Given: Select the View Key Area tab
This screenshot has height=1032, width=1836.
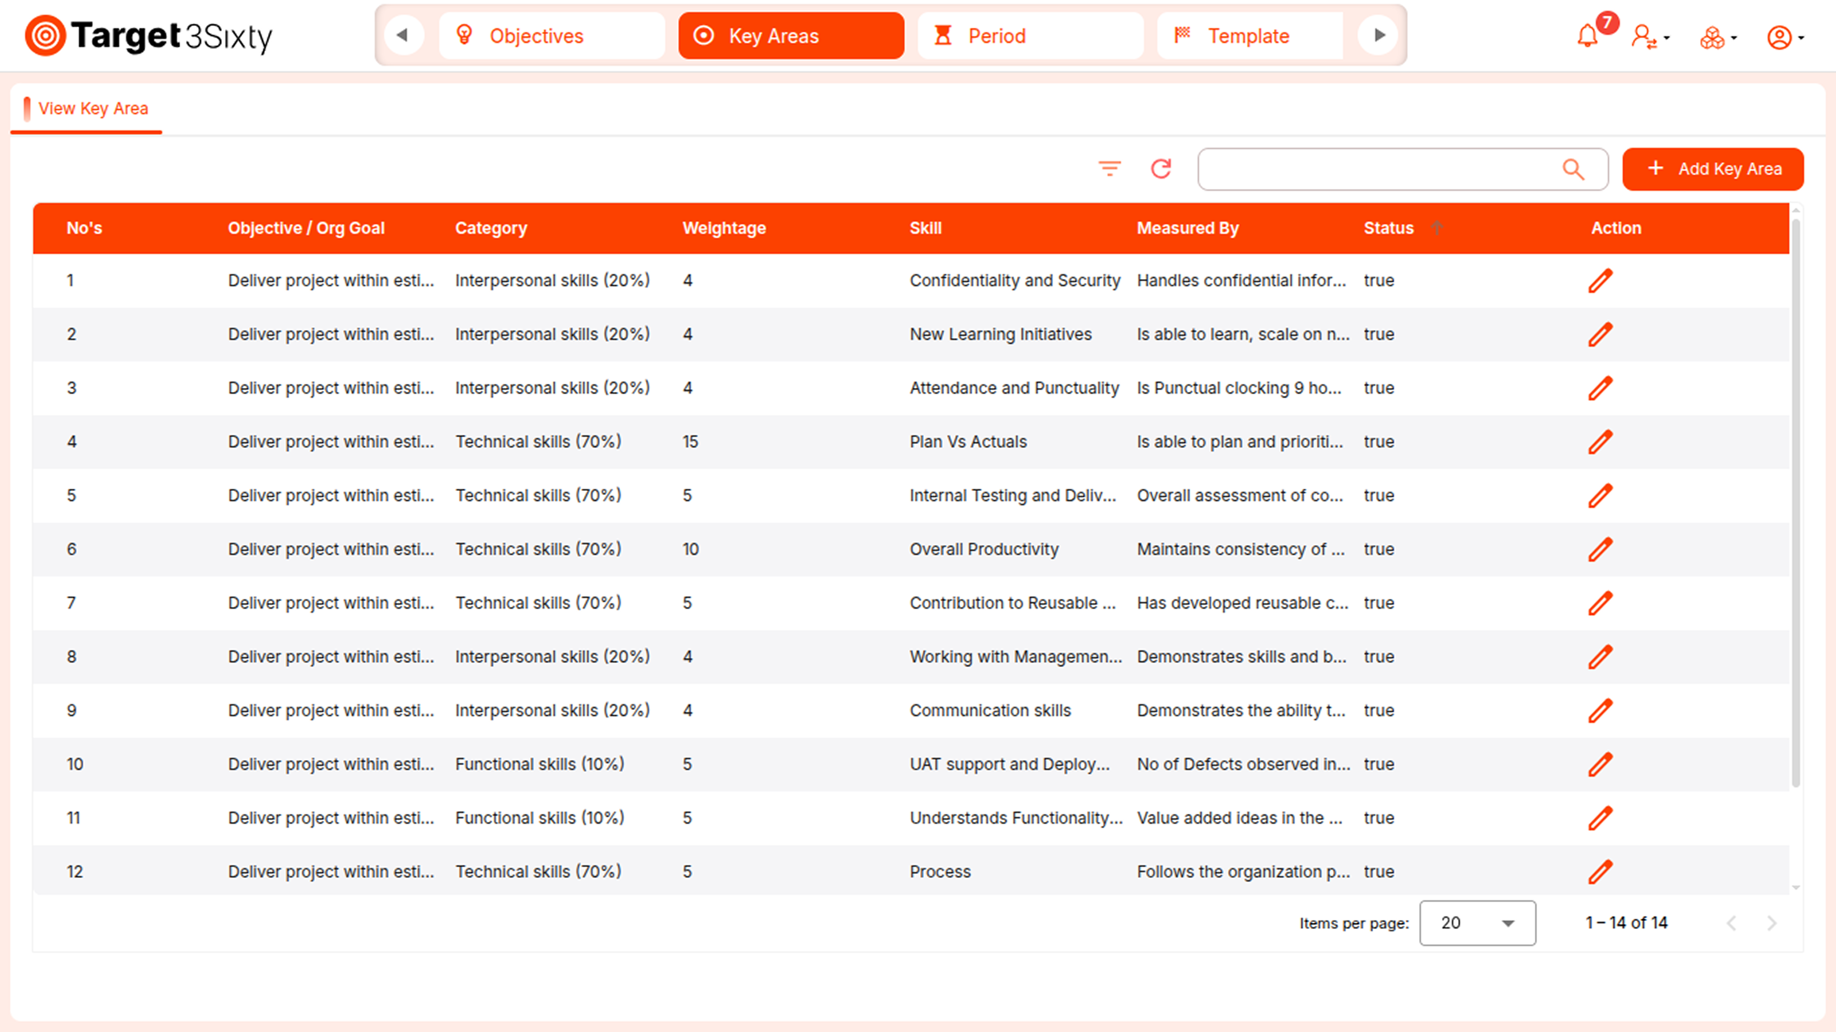Looking at the screenshot, I should tap(93, 108).
